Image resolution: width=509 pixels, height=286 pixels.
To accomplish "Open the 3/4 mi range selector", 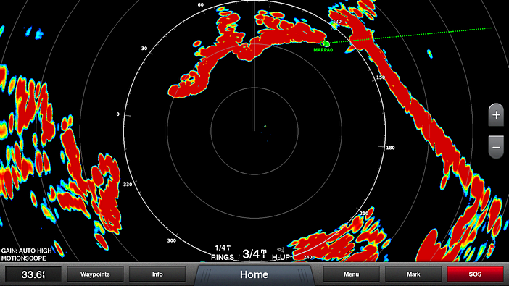I will (255, 253).
